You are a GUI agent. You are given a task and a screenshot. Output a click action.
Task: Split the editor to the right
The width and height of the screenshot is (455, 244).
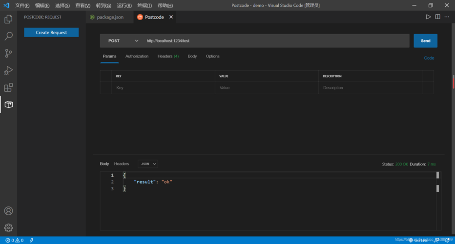[437, 17]
